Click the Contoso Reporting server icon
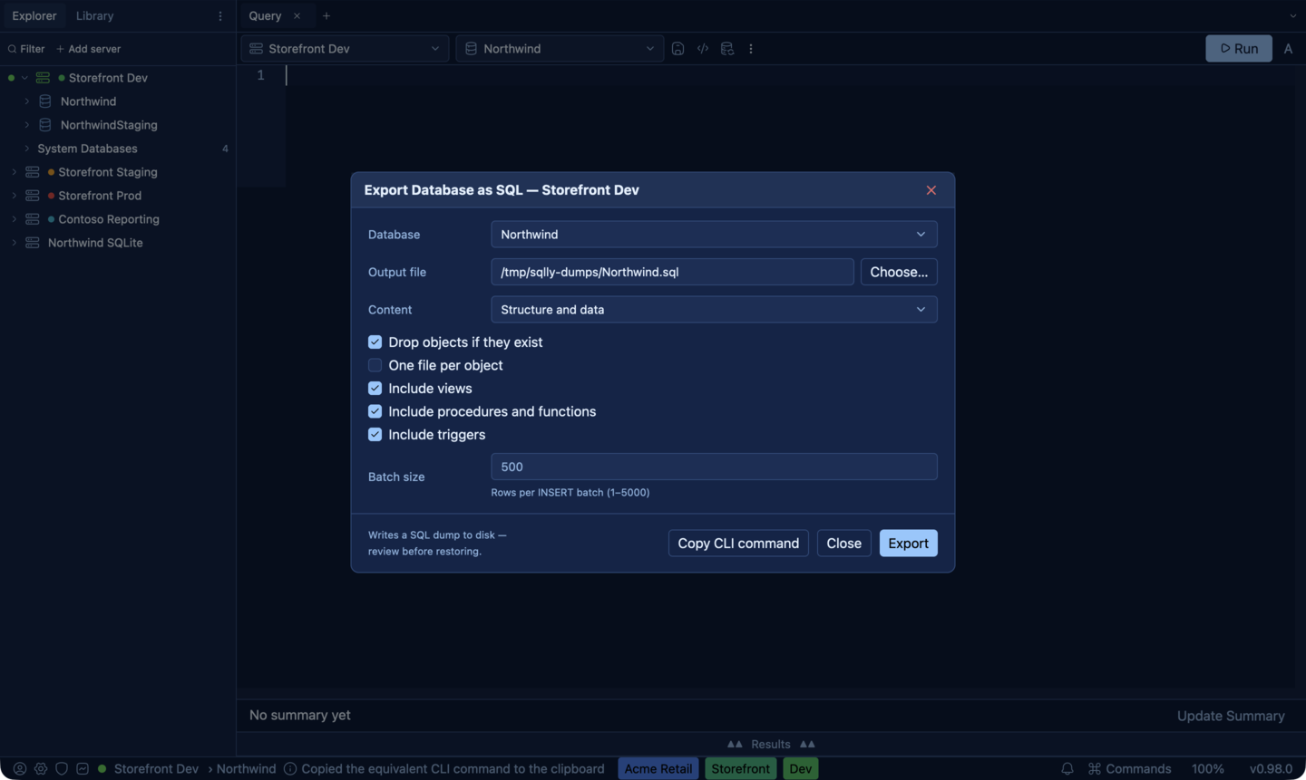The height and width of the screenshot is (780, 1306). click(33, 219)
